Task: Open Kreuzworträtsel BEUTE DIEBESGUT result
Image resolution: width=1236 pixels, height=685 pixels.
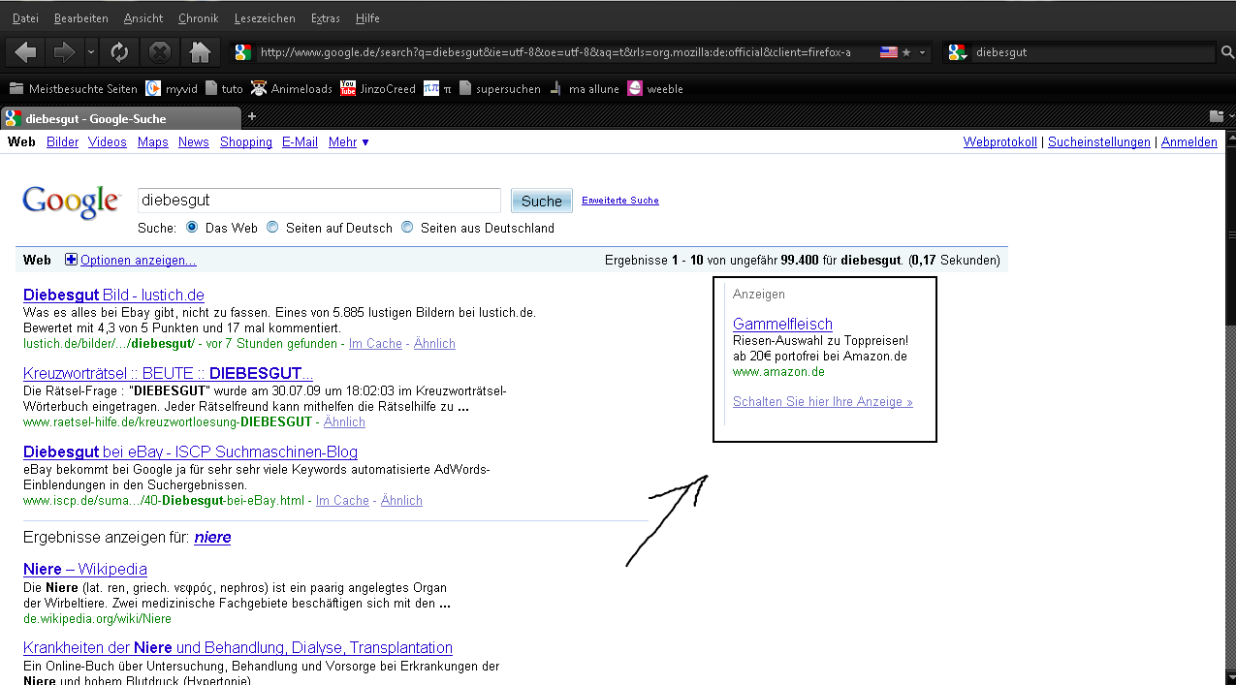Action: tap(169, 373)
